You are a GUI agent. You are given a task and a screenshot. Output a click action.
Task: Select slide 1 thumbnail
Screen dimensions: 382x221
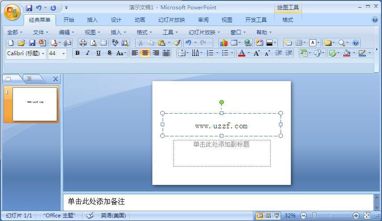coord(35,104)
